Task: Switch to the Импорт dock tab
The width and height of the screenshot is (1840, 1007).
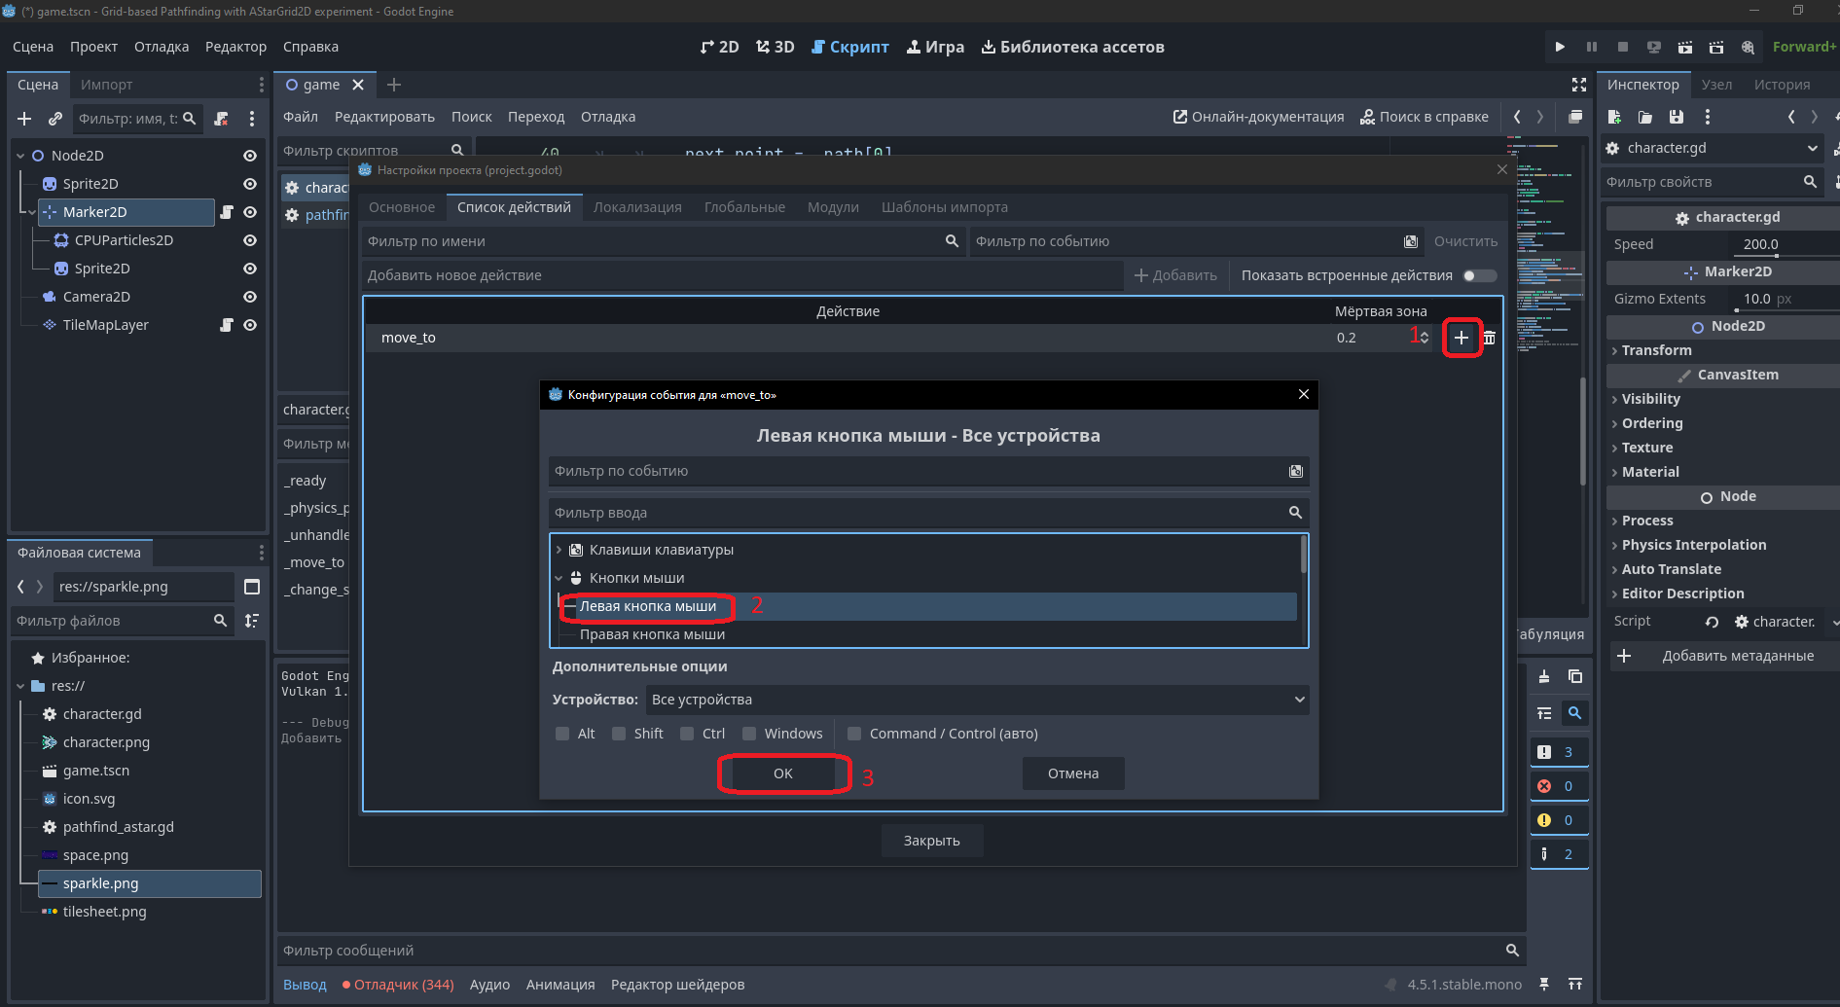Action: 106,85
